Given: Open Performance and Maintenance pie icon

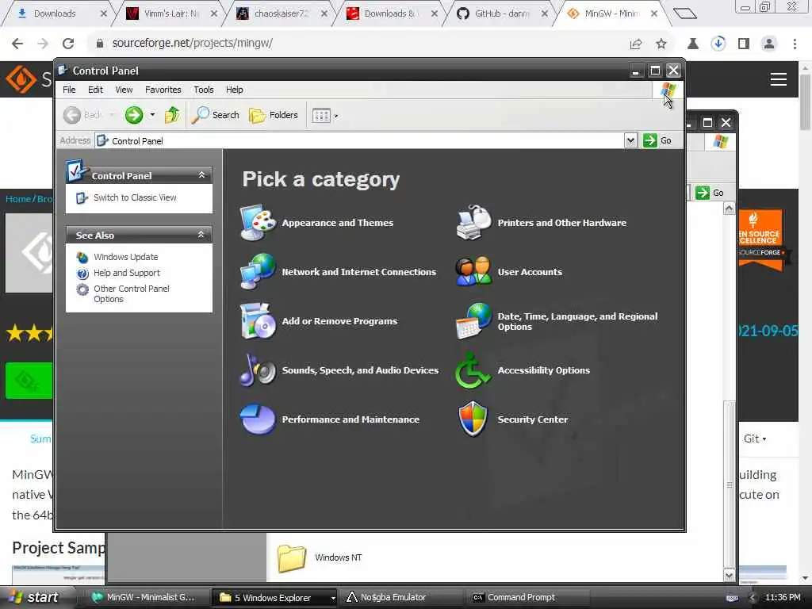Looking at the screenshot, I should 258,419.
